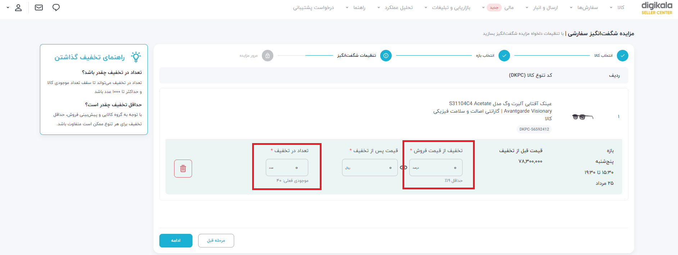Open the user profile icon

18,8
